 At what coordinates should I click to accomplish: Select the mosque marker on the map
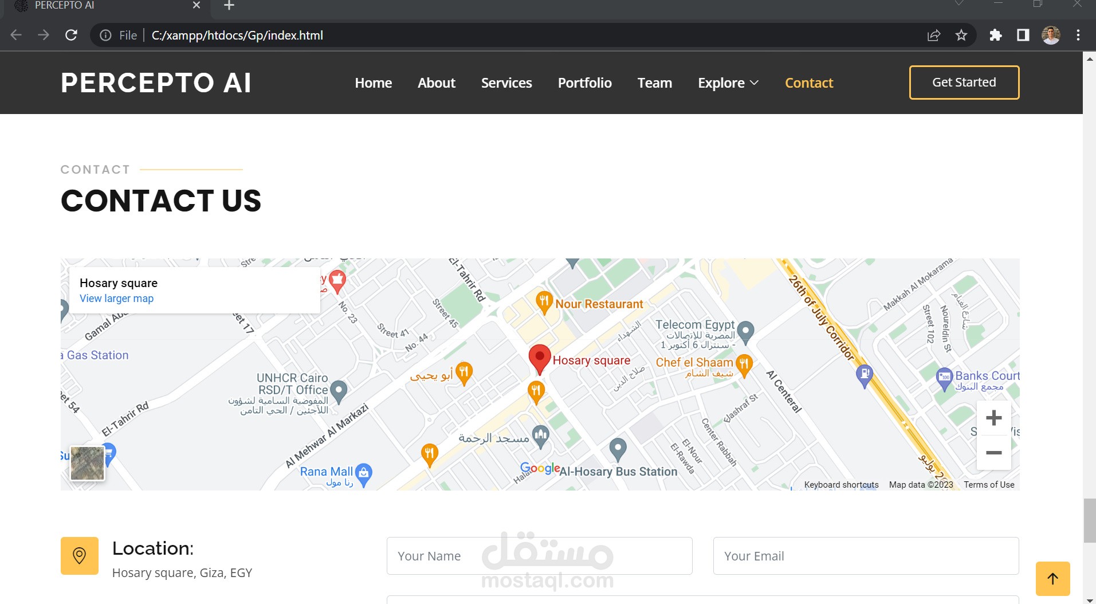click(x=540, y=436)
